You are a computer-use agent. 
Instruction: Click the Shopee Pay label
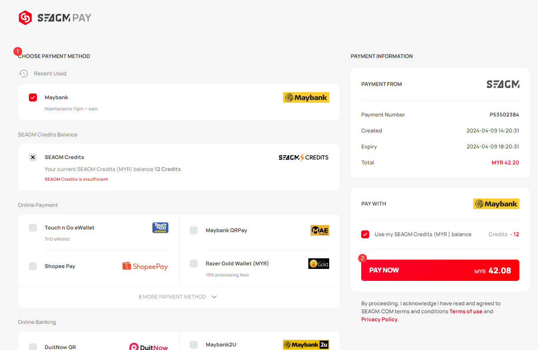point(60,266)
